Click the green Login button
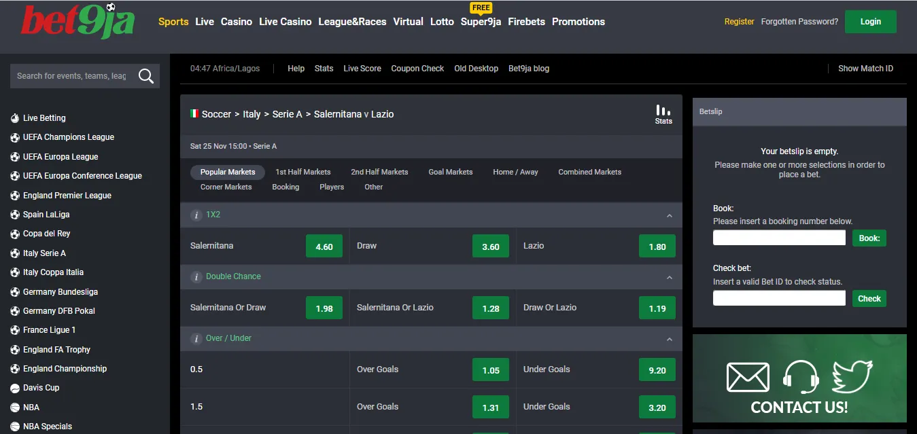This screenshot has width=917, height=434. 871,21
